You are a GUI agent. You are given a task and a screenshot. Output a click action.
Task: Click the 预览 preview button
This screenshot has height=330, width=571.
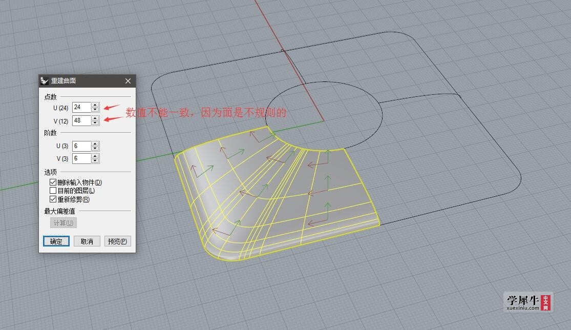tap(117, 241)
